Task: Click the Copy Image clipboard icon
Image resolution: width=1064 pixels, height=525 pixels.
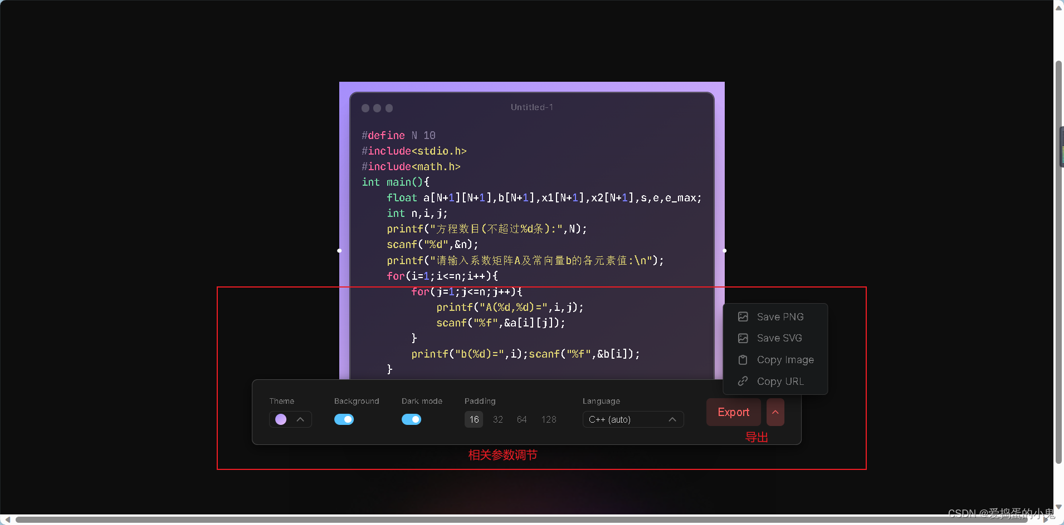Action: (743, 360)
